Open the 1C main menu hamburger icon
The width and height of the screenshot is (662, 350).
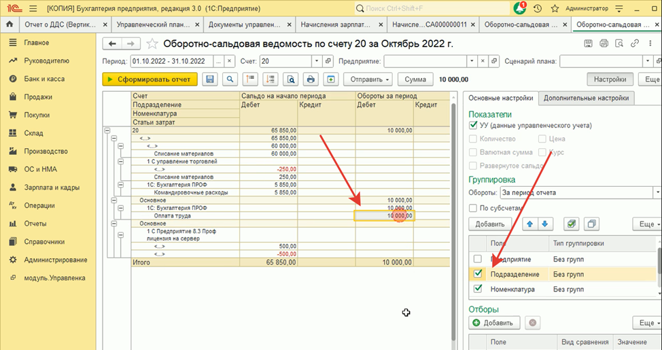(33, 8)
